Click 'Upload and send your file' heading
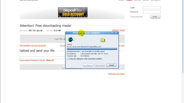Image resolution: width=184 pixels, height=103 pixels. pyautogui.click(x=37, y=51)
